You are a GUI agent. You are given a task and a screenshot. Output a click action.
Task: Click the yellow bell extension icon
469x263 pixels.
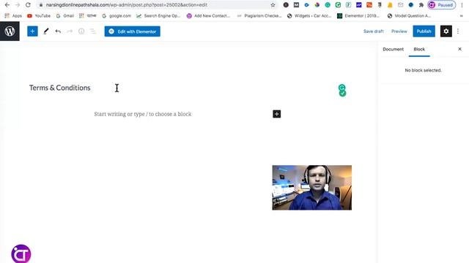tap(390, 5)
